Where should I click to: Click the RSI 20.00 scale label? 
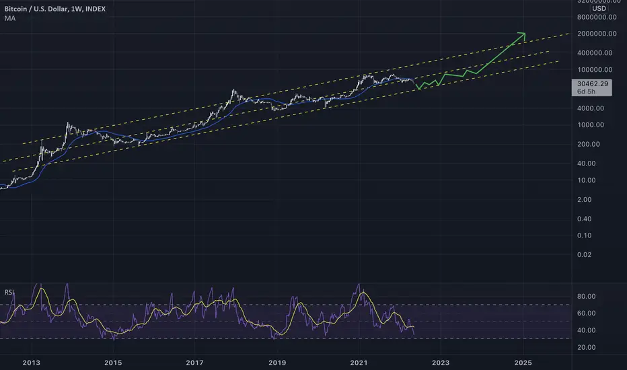(586, 347)
